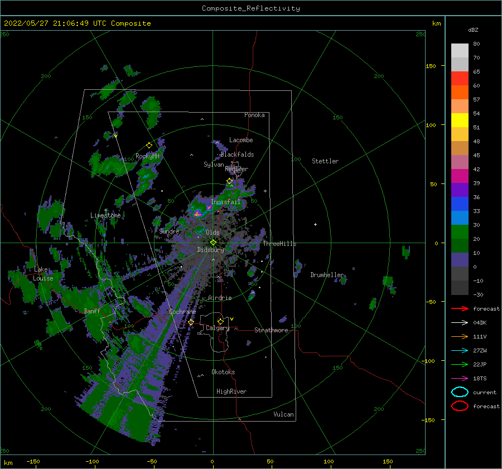This screenshot has height=469, width=502.
Task: Click the cyan 27ZW arrow icon
Action: (460, 351)
